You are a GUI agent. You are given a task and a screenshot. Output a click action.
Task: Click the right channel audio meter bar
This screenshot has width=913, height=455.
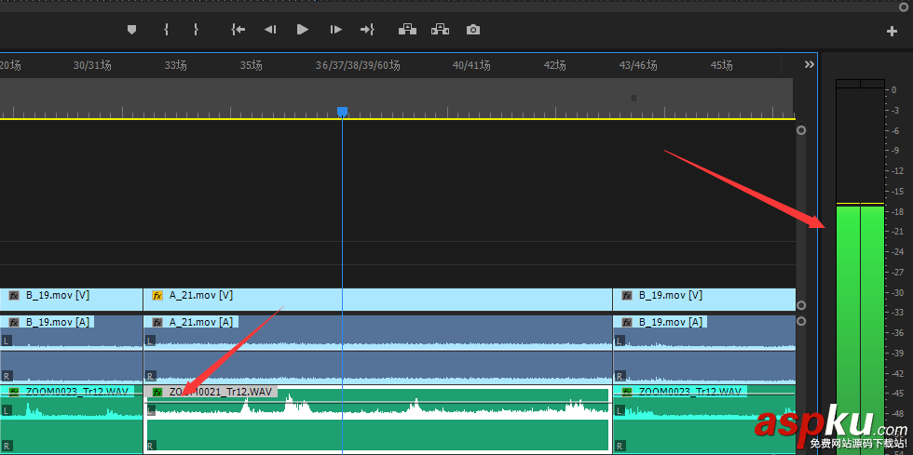pos(872,330)
